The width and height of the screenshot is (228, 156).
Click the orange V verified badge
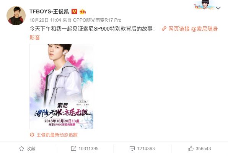click(74, 11)
